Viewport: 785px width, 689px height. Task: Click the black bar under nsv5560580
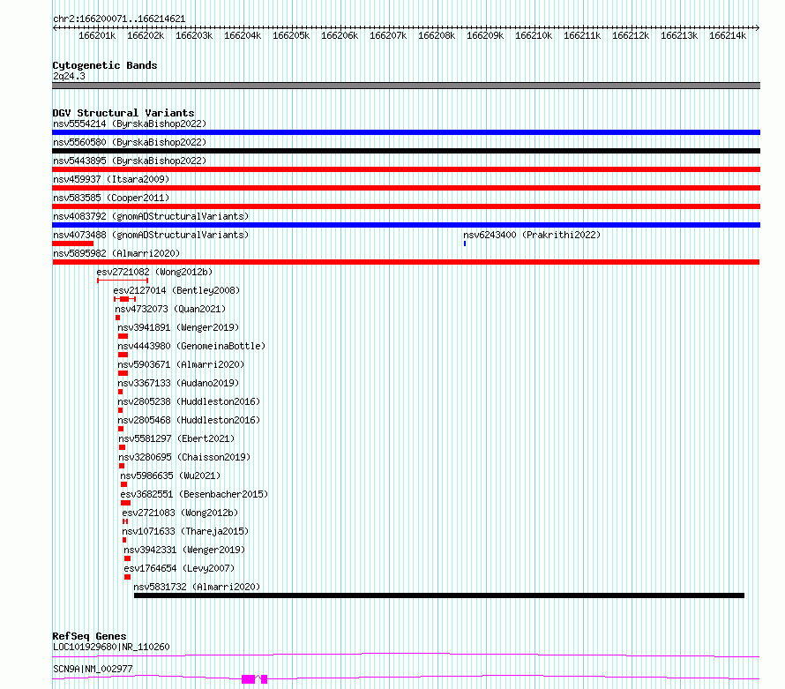pos(406,151)
